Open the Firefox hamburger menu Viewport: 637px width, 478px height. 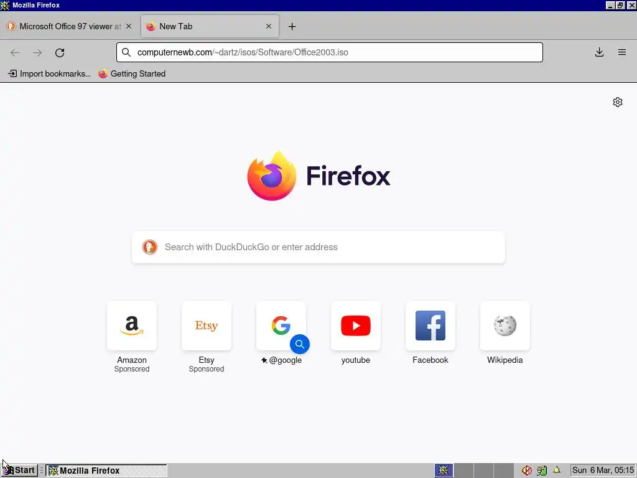[622, 52]
